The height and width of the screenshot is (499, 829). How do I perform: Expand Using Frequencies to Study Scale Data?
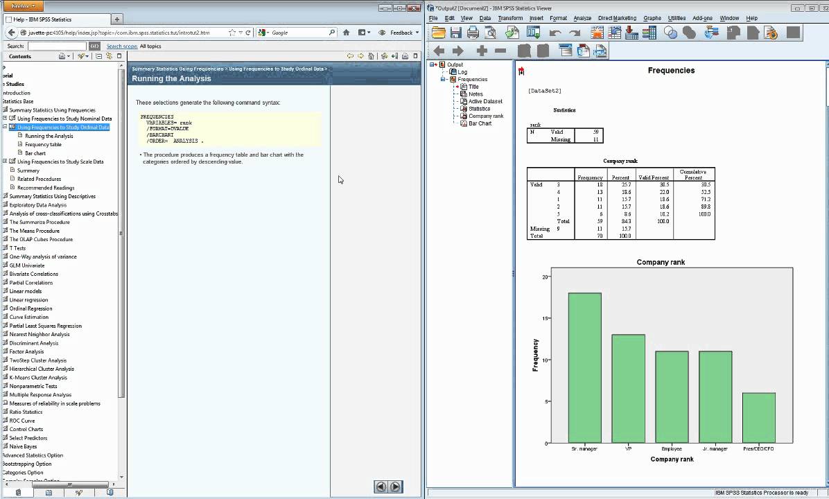[5, 161]
